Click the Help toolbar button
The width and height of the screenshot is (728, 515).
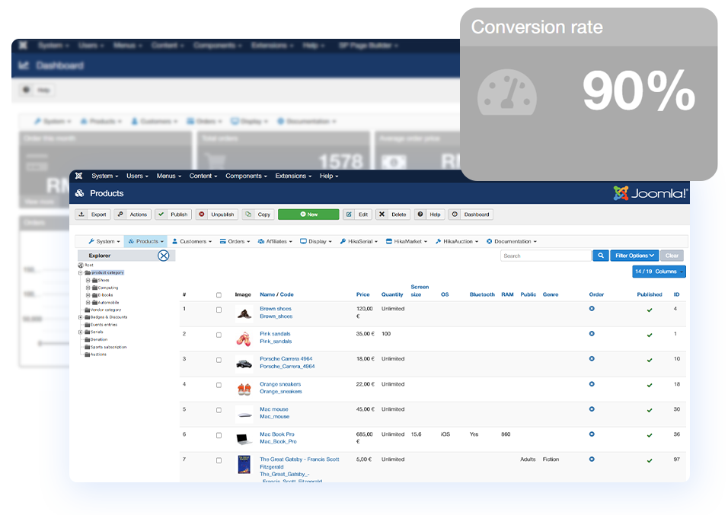[429, 215]
